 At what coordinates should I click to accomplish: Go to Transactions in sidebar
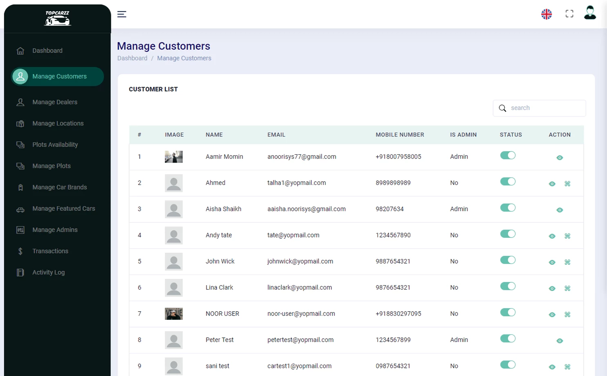tap(50, 251)
